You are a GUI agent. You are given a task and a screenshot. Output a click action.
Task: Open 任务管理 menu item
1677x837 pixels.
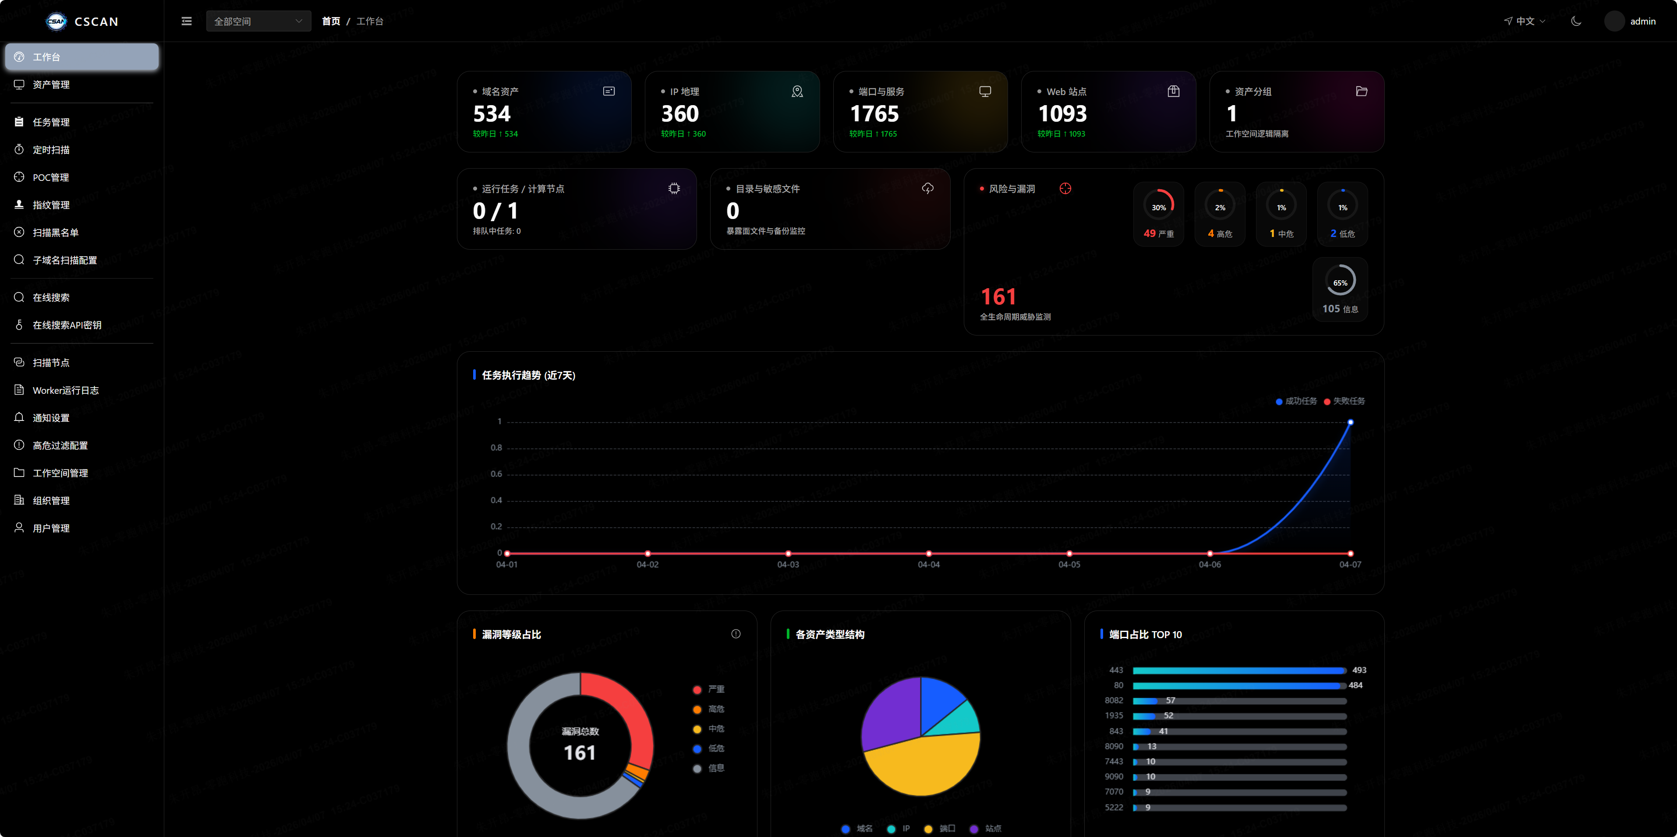coord(82,122)
